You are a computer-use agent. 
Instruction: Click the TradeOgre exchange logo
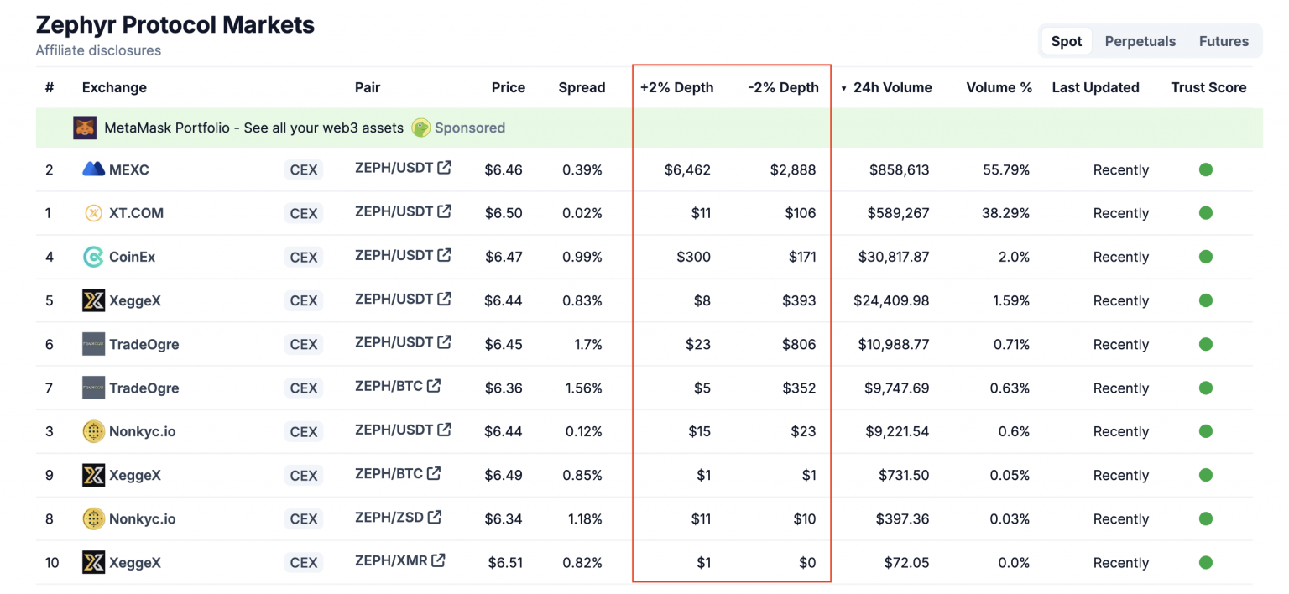[x=92, y=344]
